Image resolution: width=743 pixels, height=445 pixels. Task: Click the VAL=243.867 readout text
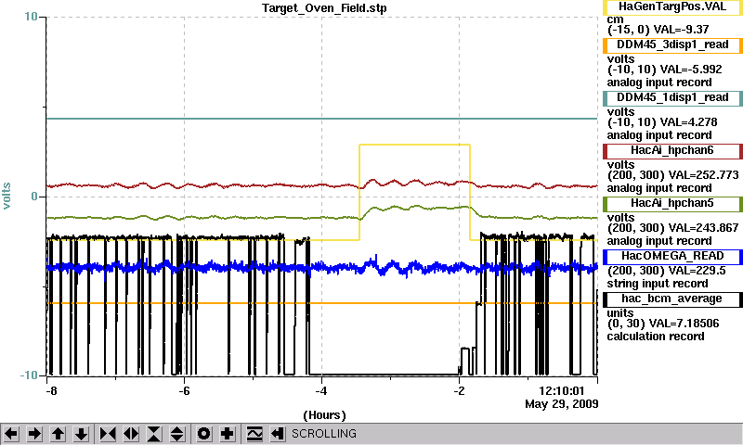[702, 228]
